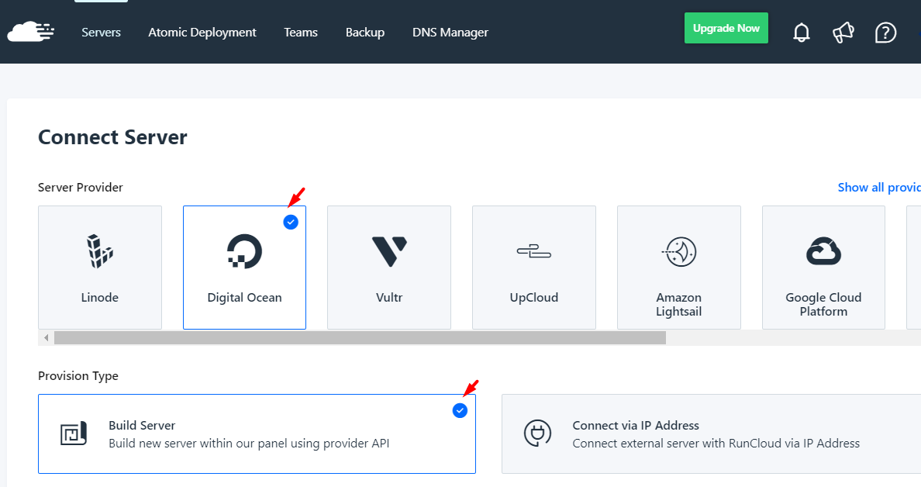
Task: Click the Upgrade Now button
Action: [x=726, y=27]
